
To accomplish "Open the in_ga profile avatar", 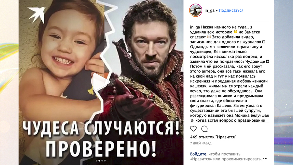I will click(x=195, y=10).
